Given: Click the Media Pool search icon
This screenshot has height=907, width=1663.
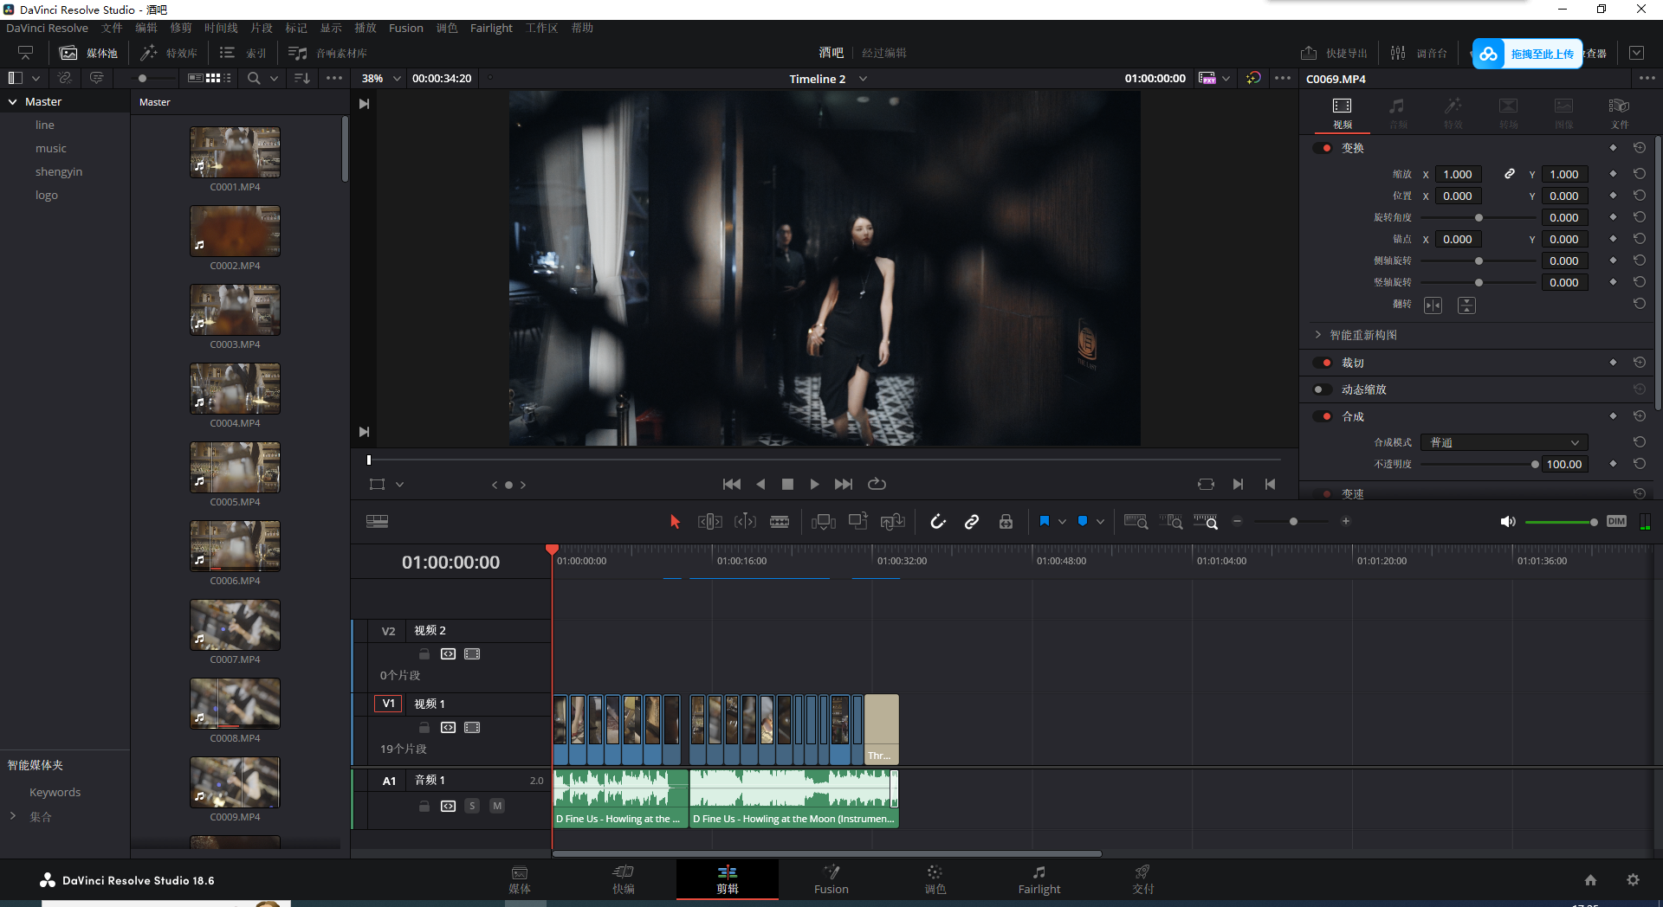Looking at the screenshot, I should click(x=254, y=78).
